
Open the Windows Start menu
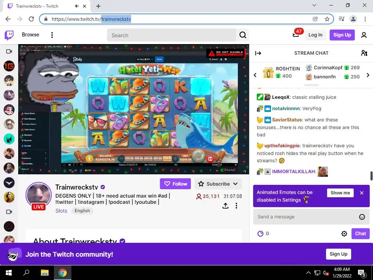(9, 273)
